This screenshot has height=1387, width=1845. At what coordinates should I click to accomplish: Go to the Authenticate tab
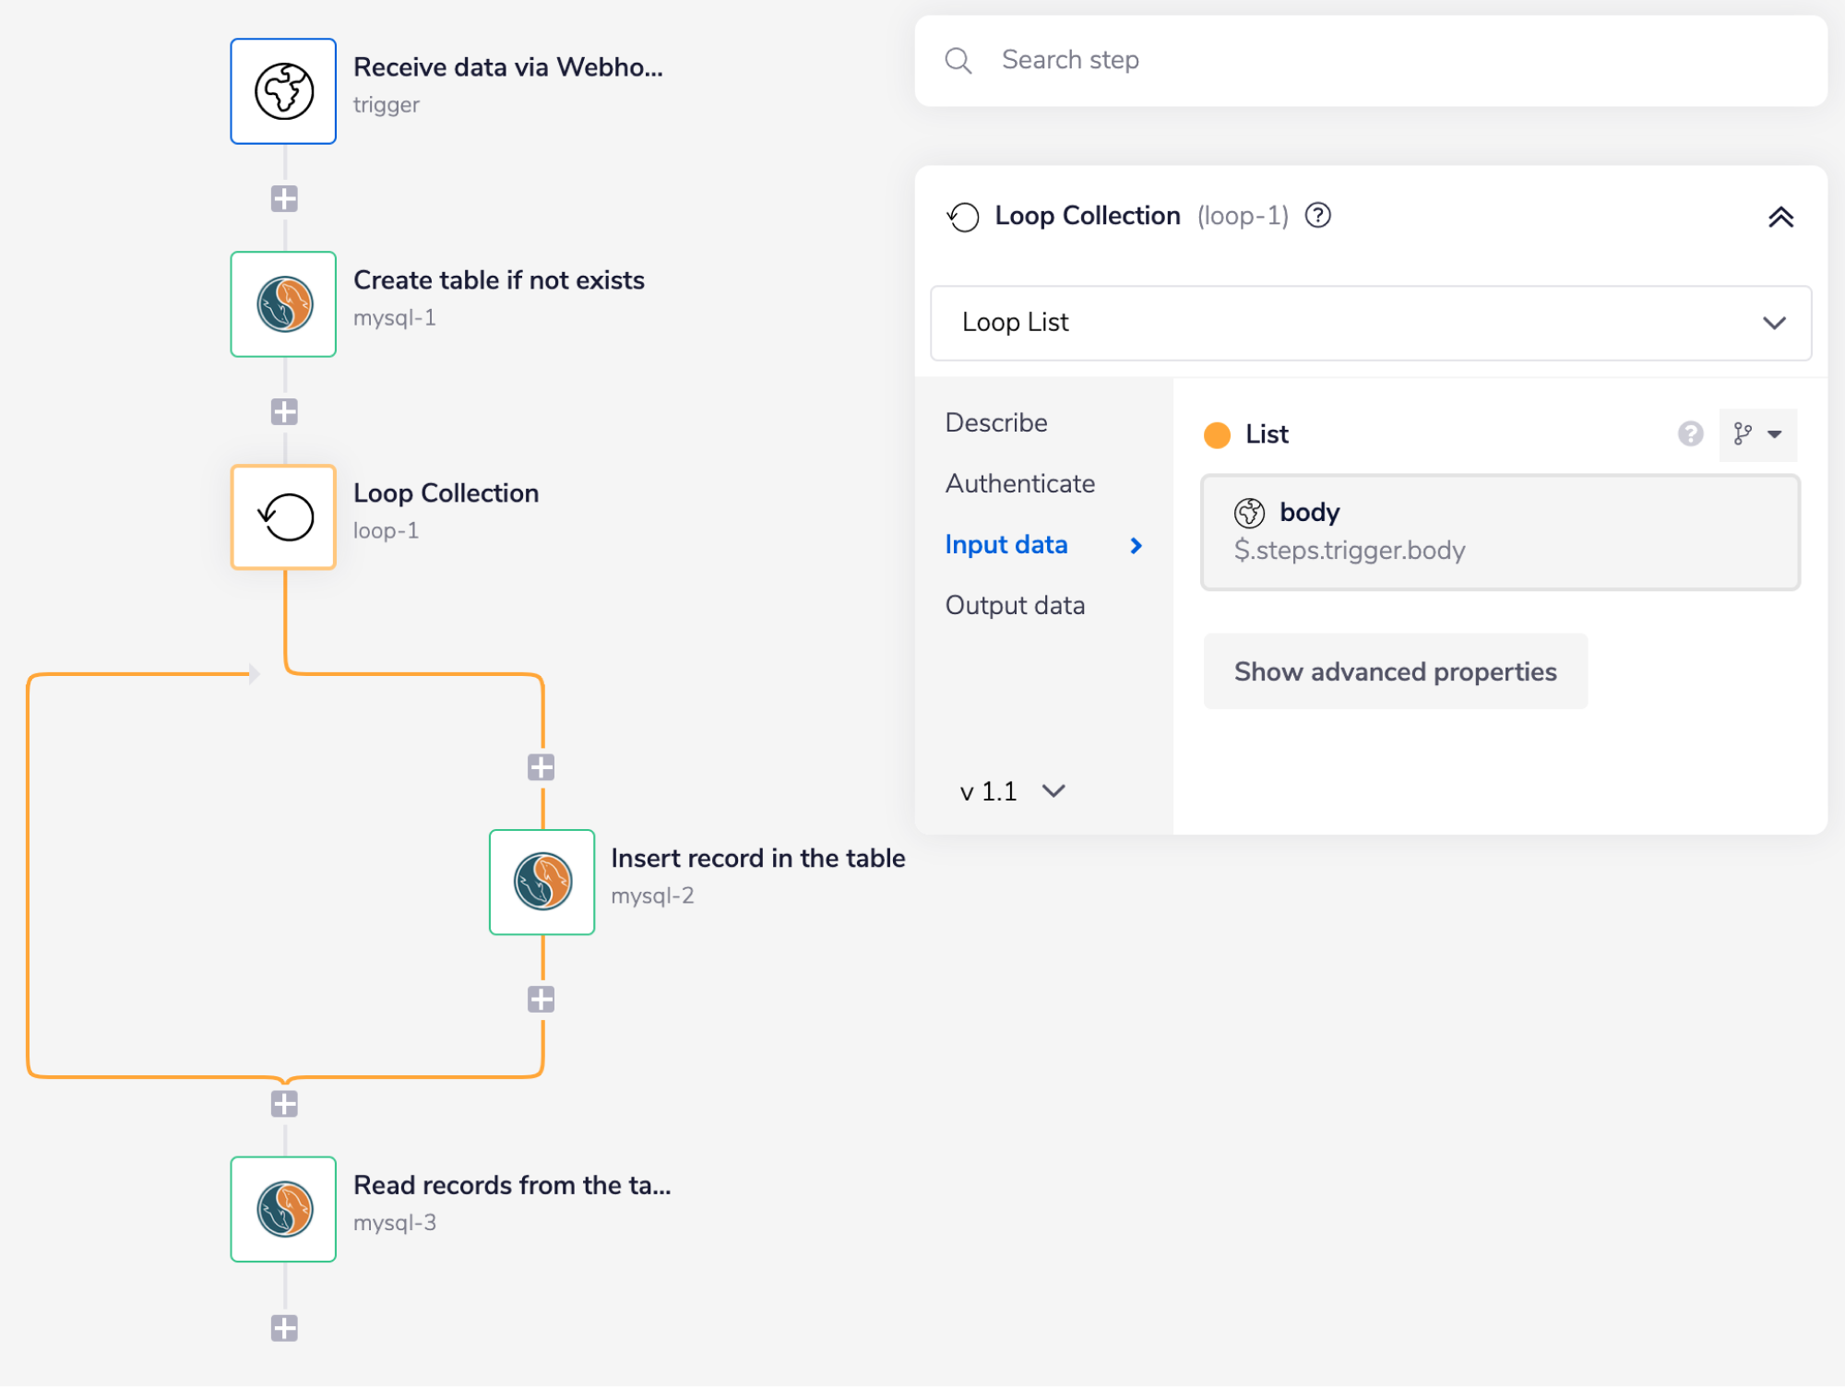(1019, 483)
